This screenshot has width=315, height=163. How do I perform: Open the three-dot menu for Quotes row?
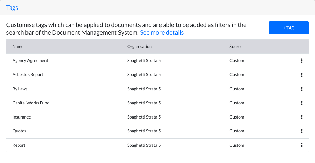tap(302, 131)
